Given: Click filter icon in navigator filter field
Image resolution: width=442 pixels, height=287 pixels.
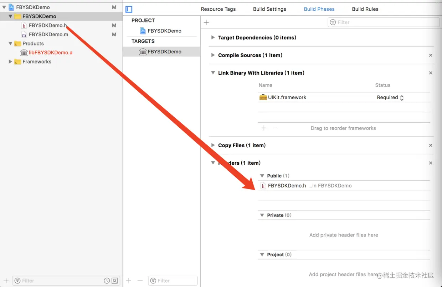Looking at the screenshot, I should pyautogui.click(x=17, y=281).
